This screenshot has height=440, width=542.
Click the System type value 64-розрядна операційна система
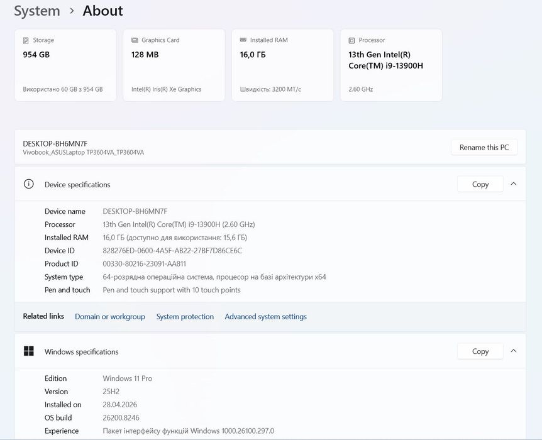tap(214, 277)
